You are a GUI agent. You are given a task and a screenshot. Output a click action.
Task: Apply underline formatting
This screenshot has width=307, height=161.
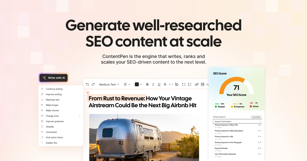pos(159,84)
